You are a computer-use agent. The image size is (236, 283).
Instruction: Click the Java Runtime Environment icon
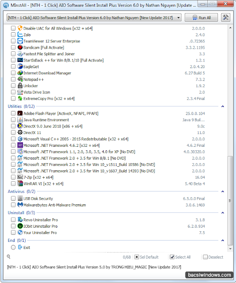(x=20, y=120)
